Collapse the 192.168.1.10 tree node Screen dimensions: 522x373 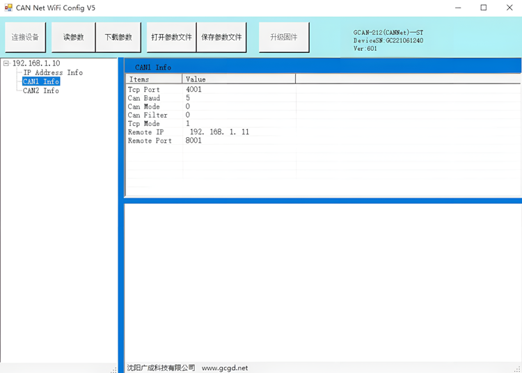[6, 63]
